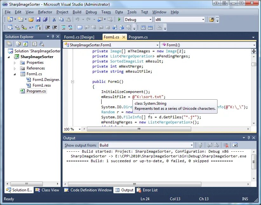Click the Solution Explorer horizontal scrollbar thumb
The height and width of the screenshot is (205, 261).
27,184
